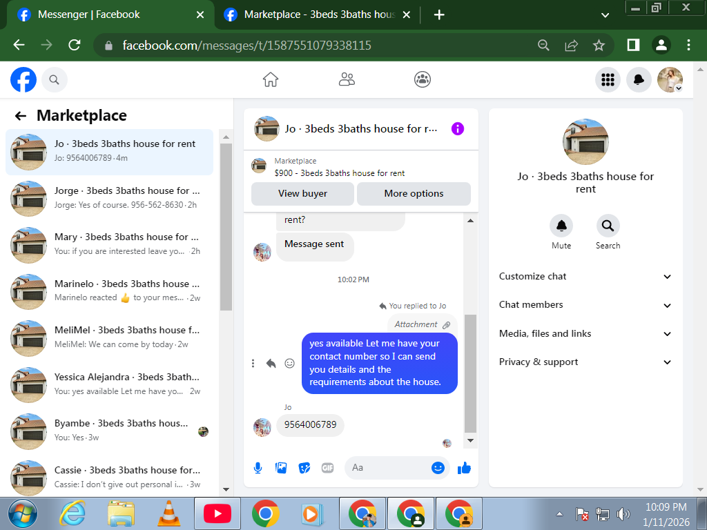Choose a GIF icon
Image resolution: width=707 pixels, height=530 pixels.
pos(328,469)
